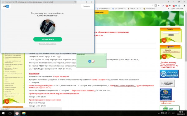Screen dimensions: 187x116
Task: Click the Сменить пользователя link
Action: coord(48,44)
